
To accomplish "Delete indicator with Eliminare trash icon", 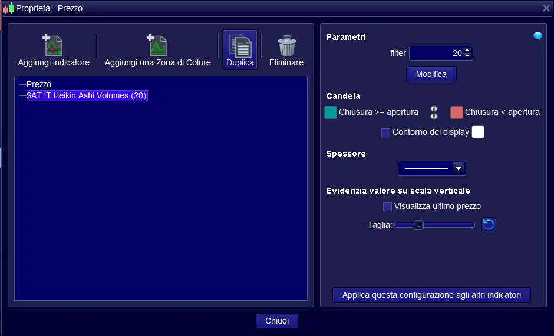I will click(286, 45).
